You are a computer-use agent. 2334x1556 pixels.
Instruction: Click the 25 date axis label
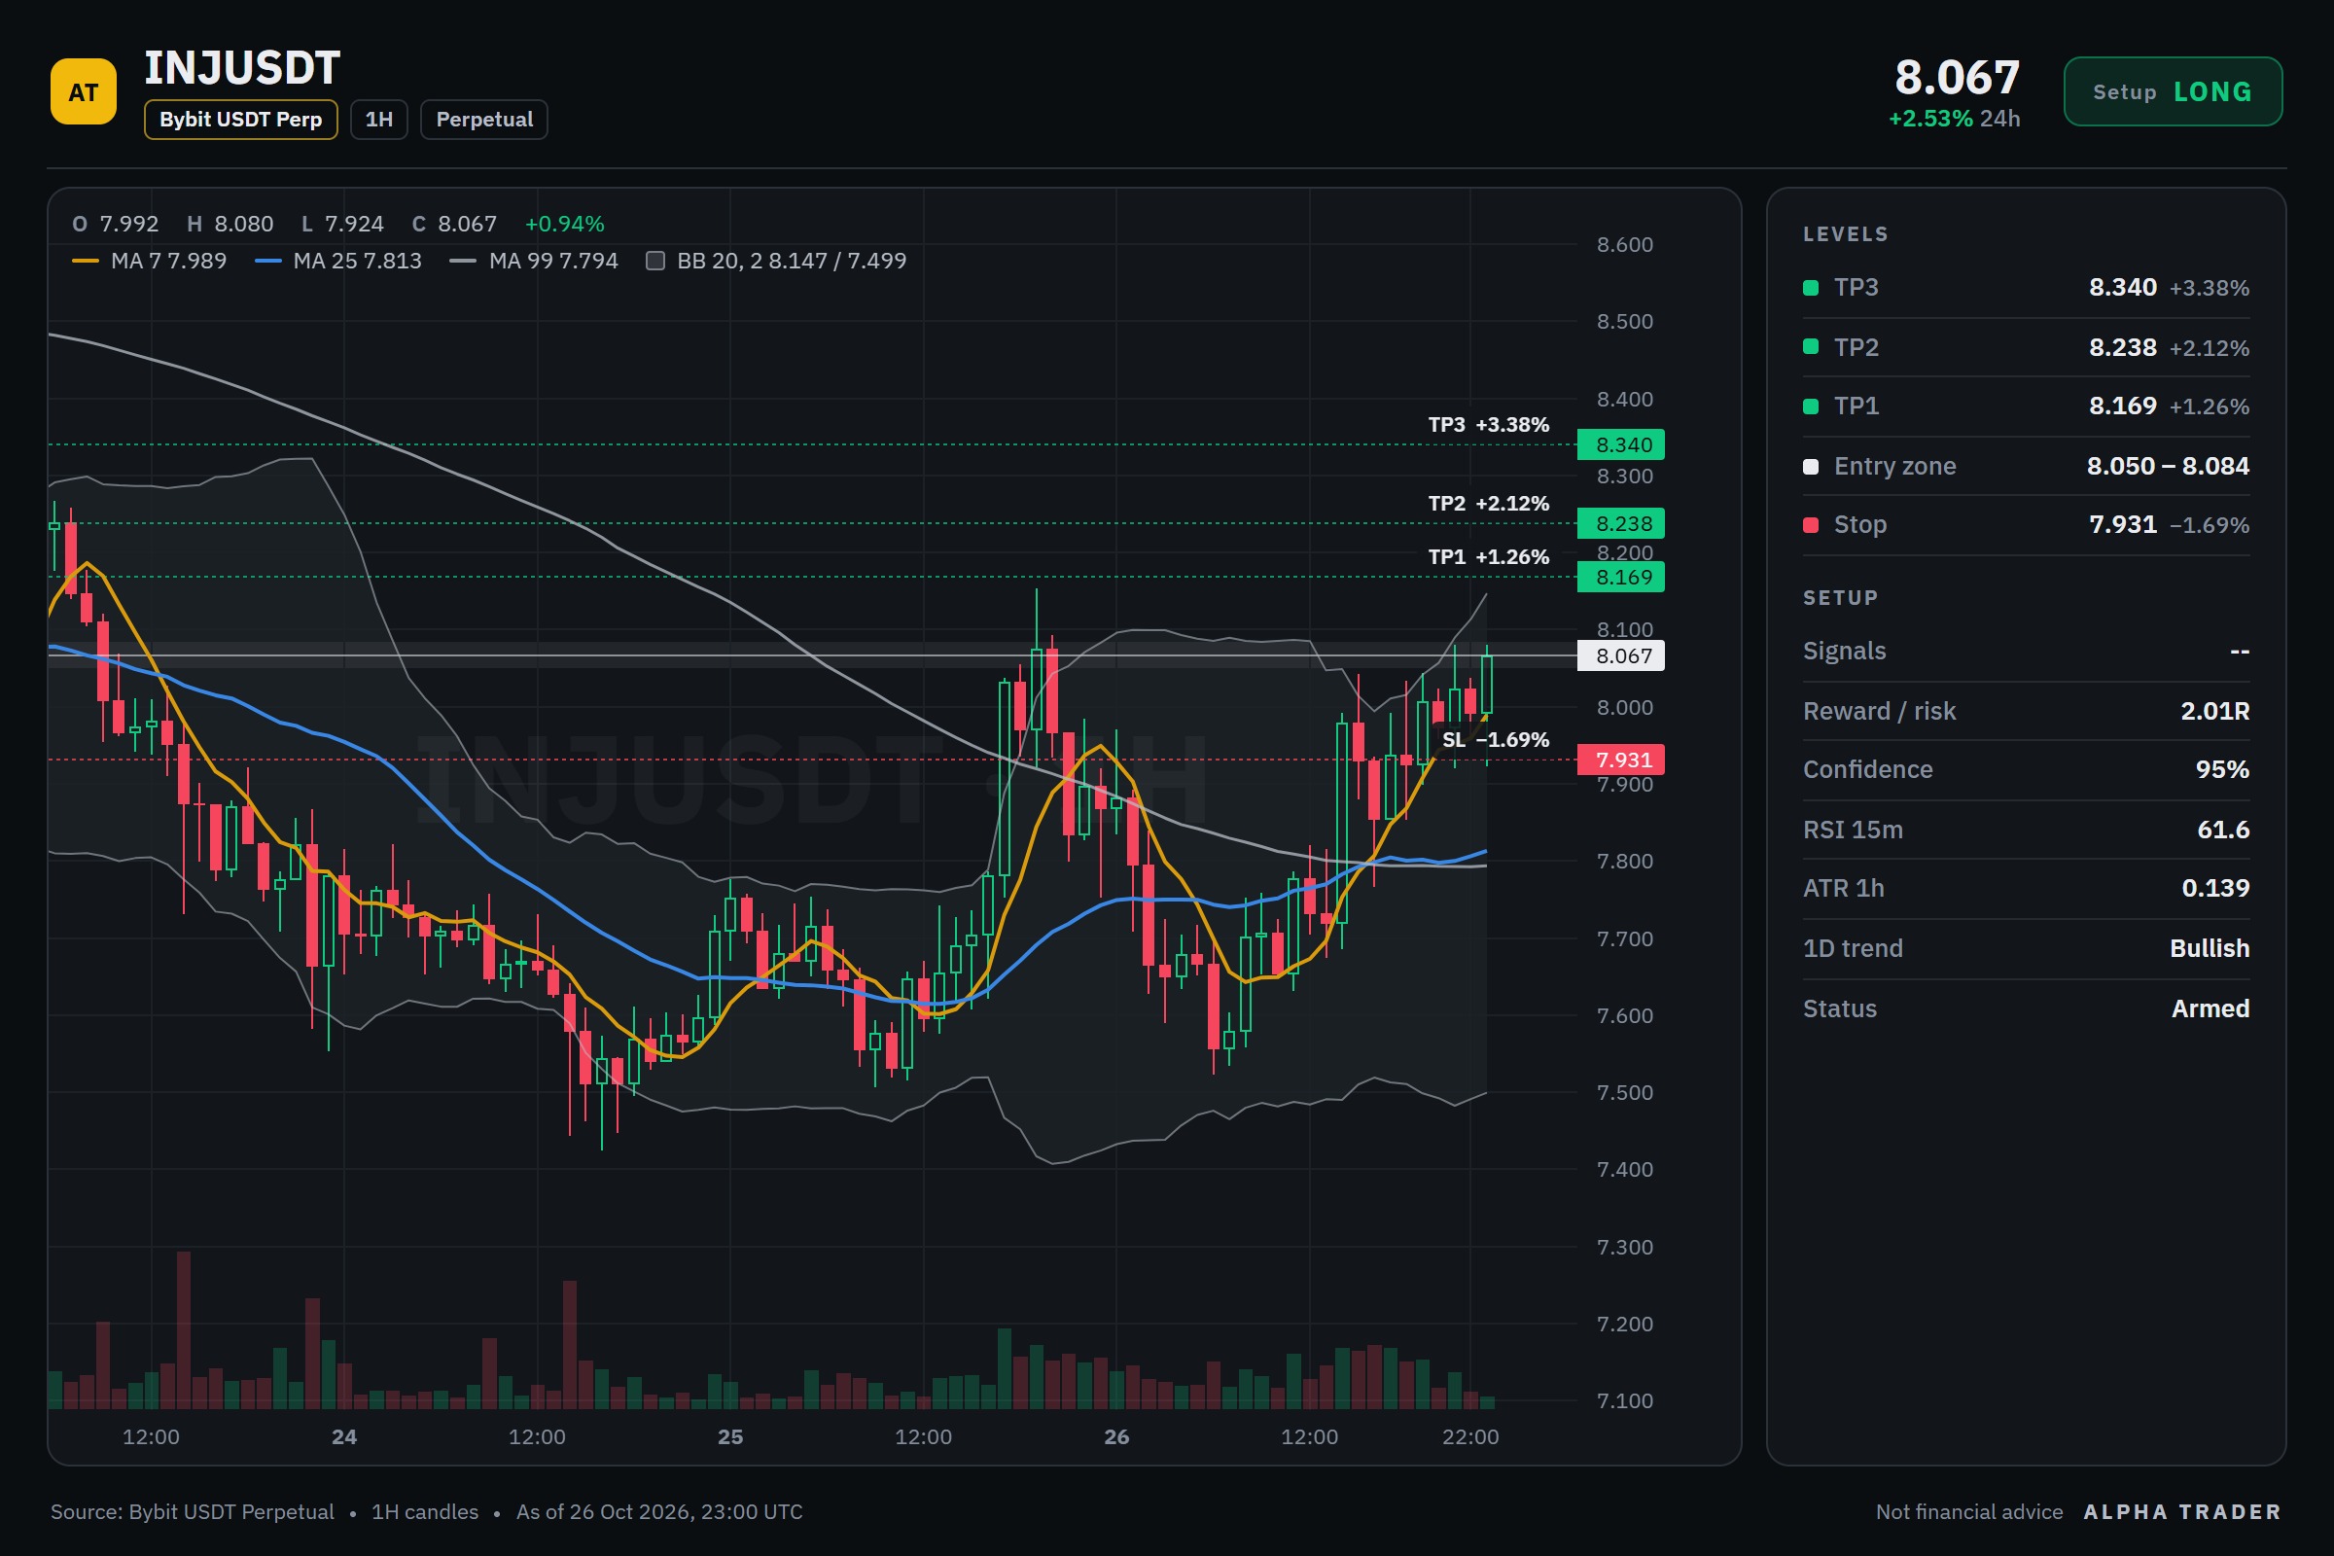coord(730,1437)
